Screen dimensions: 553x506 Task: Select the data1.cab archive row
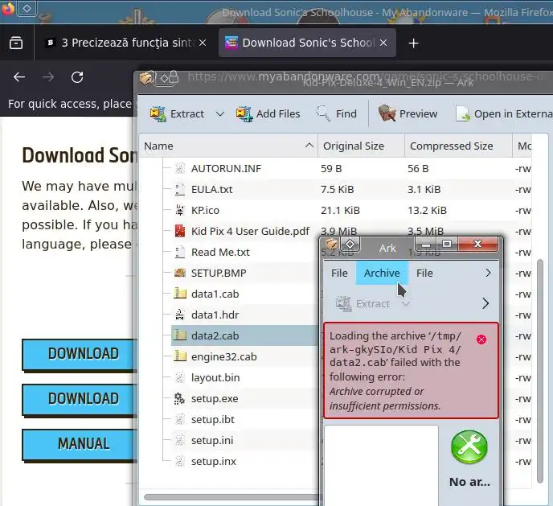pos(215,294)
